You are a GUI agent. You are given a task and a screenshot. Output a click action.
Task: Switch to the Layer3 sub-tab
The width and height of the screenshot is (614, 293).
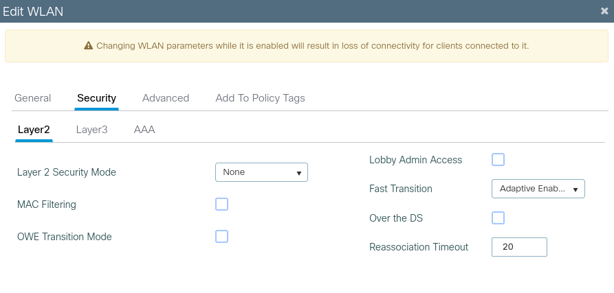click(91, 129)
